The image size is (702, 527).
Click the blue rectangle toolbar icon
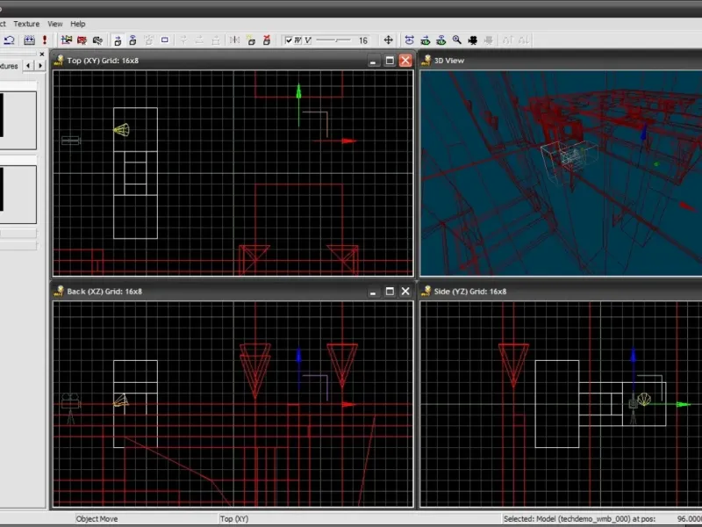(x=165, y=40)
